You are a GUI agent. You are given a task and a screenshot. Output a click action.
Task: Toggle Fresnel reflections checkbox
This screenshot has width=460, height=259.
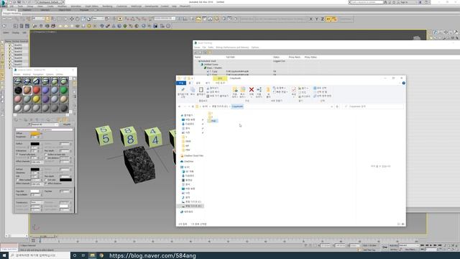pos(17,155)
